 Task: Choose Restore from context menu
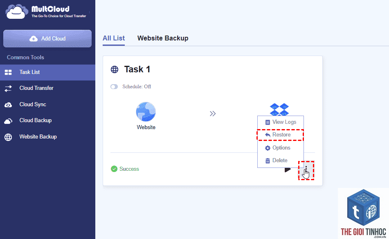tap(280, 135)
